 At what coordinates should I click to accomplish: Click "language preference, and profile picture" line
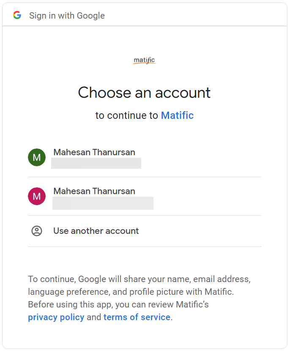131,292
